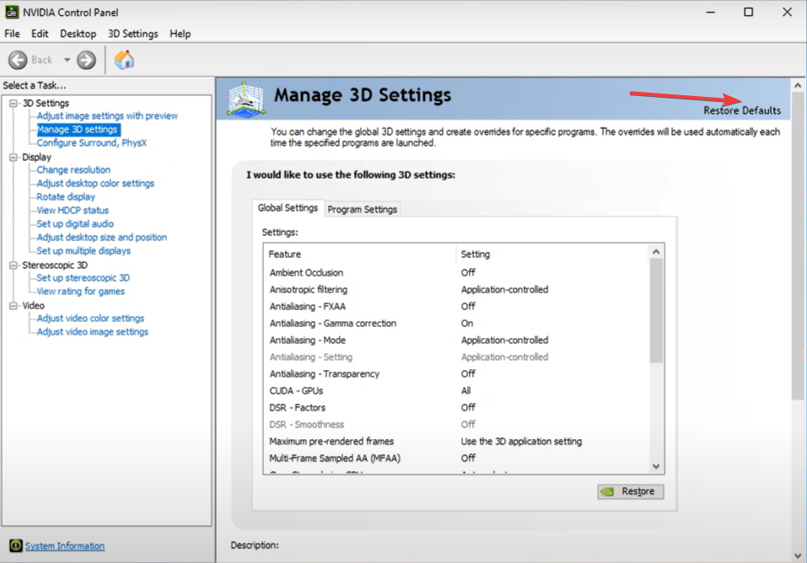Minimize the NVIDIA Control Panel window

(x=711, y=12)
